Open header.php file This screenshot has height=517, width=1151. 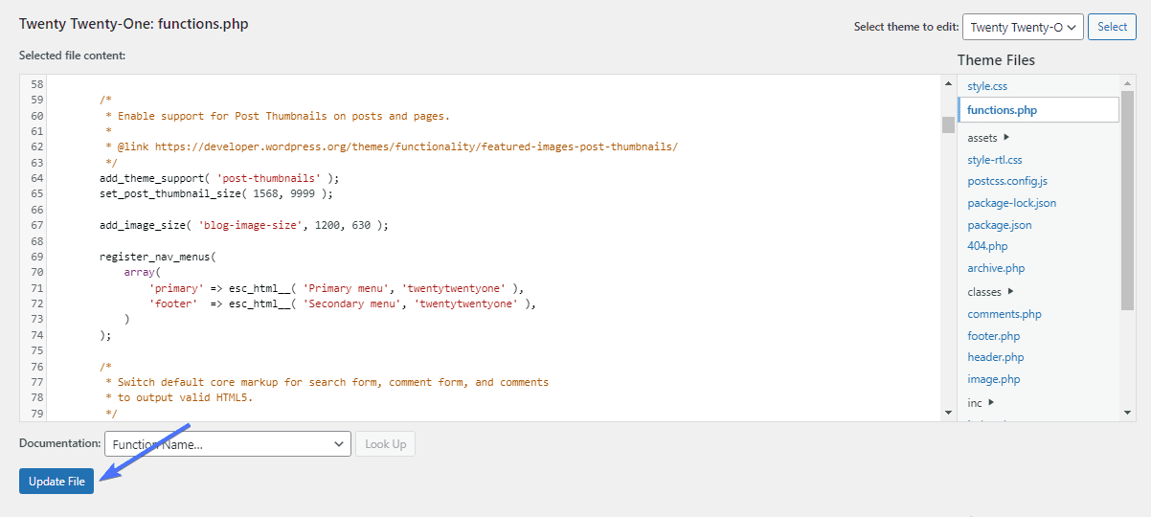[996, 357]
